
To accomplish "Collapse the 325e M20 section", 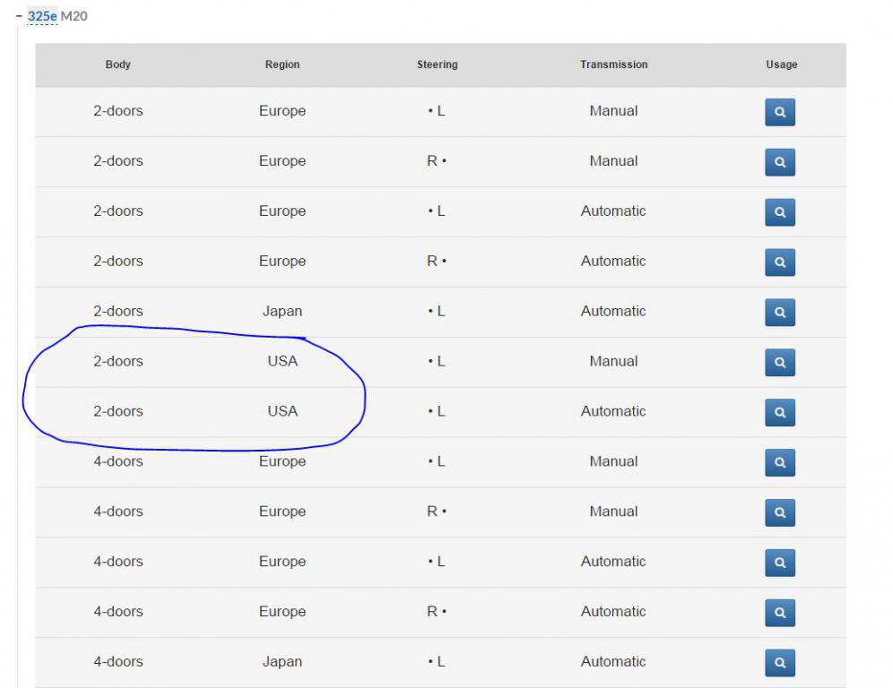I will tap(19, 16).
